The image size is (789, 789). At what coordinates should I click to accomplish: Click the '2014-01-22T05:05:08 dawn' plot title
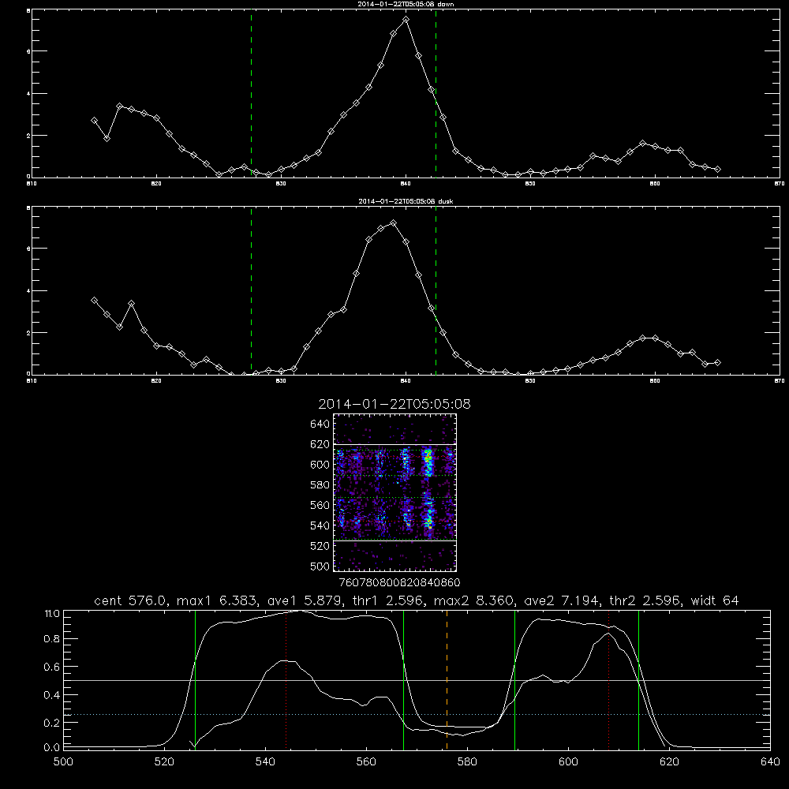click(406, 4)
